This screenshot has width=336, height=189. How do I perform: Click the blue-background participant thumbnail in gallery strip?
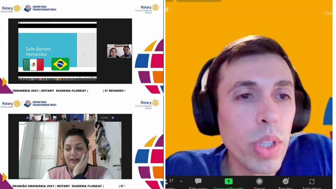pyautogui.click(x=75, y=118)
